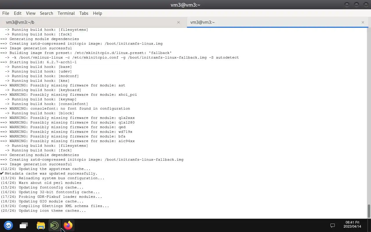Open the task view icon in taskbar
The image size is (371, 232).
click(x=24, y=225)
